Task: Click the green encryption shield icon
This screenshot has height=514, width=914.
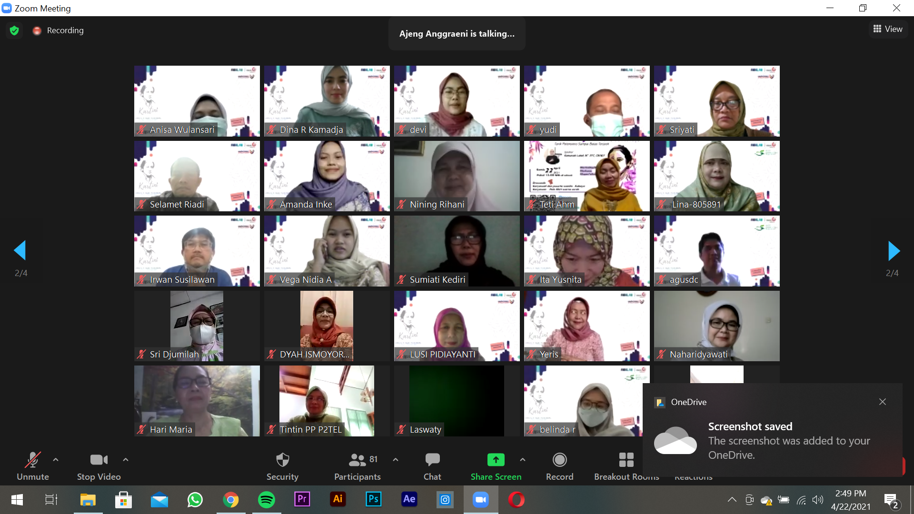Action: coord(14,30)
